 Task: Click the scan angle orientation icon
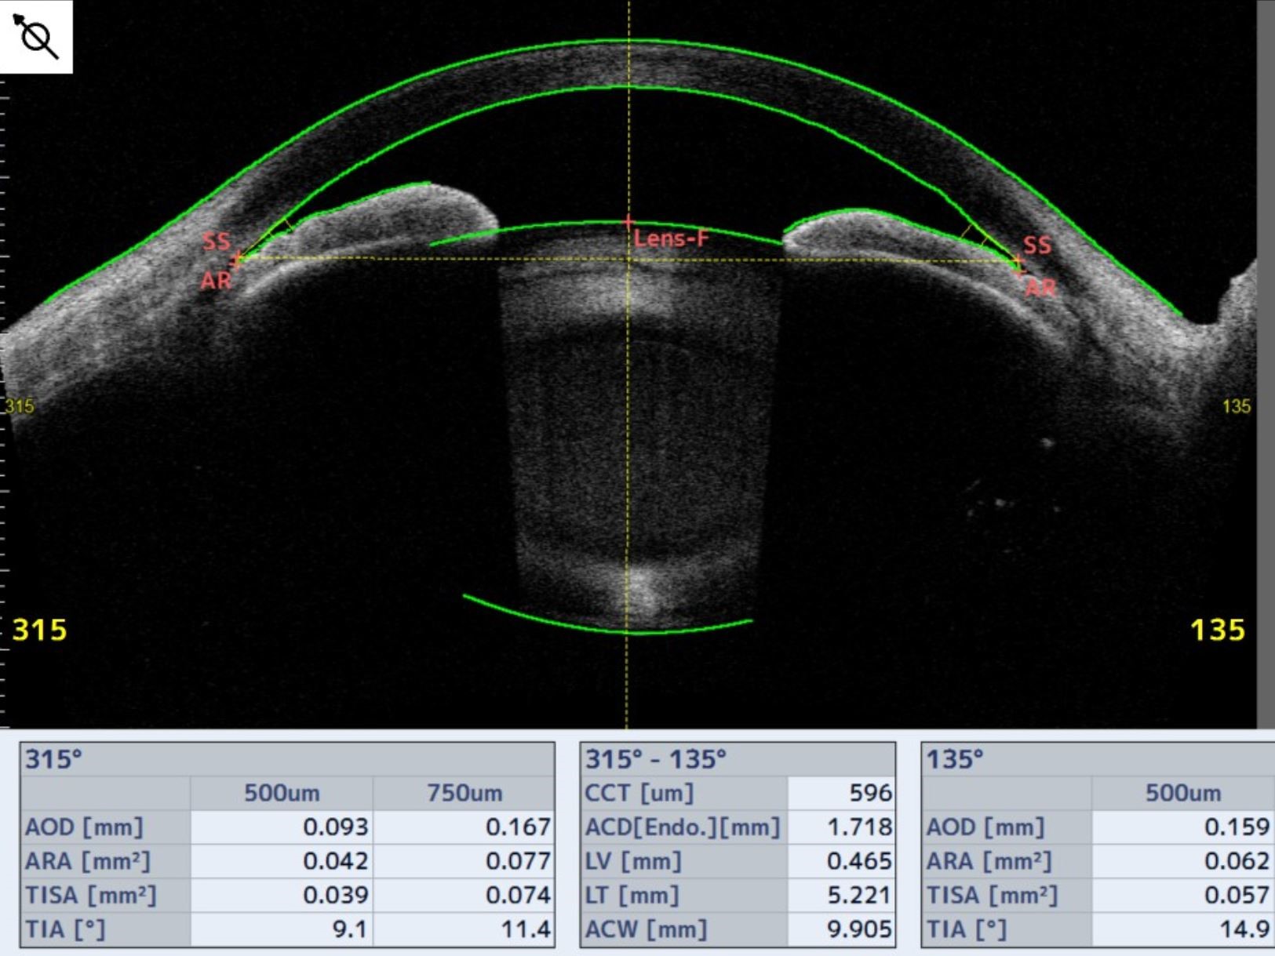point(36,36)
